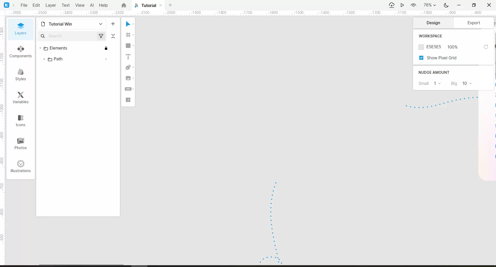This screenshot has width=496, height=267.
Task: Open the Components panel
Action: pyautogui.click(x=21, y=52)
